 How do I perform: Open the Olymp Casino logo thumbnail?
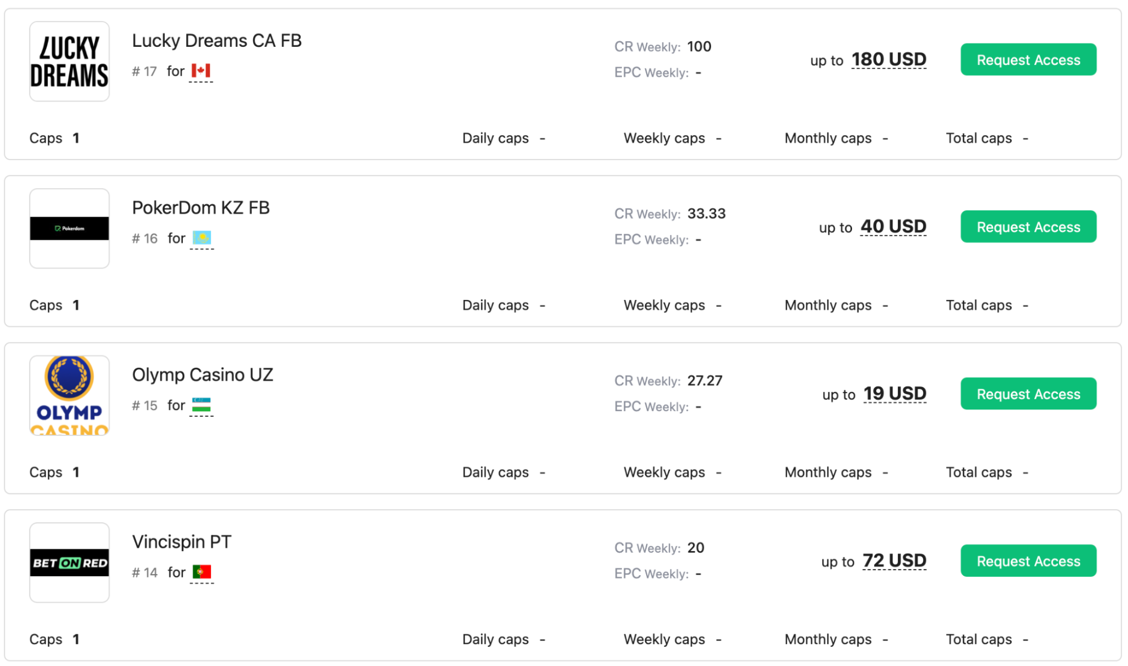pos(69,395)
